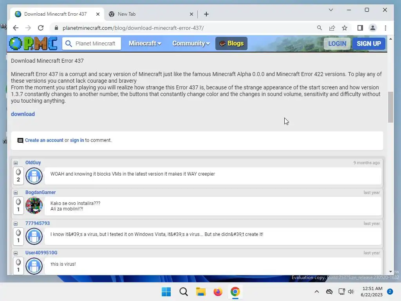Bookmark this page with the star
The image size is (401, 301).
point(345,28)
